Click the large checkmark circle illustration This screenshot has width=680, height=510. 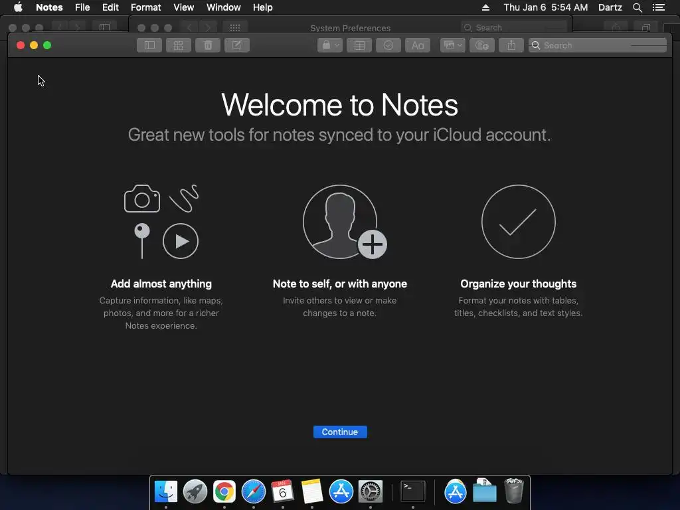pos(518,222)
